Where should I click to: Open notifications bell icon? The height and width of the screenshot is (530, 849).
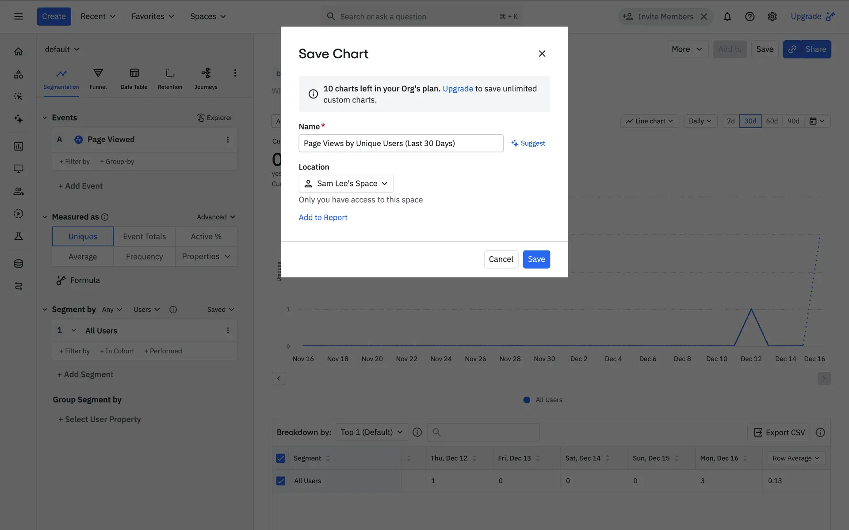727,17
